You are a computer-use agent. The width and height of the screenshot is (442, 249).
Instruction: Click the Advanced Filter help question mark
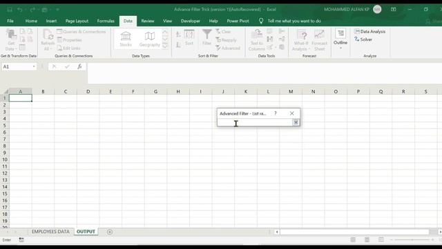pos(276,113)
